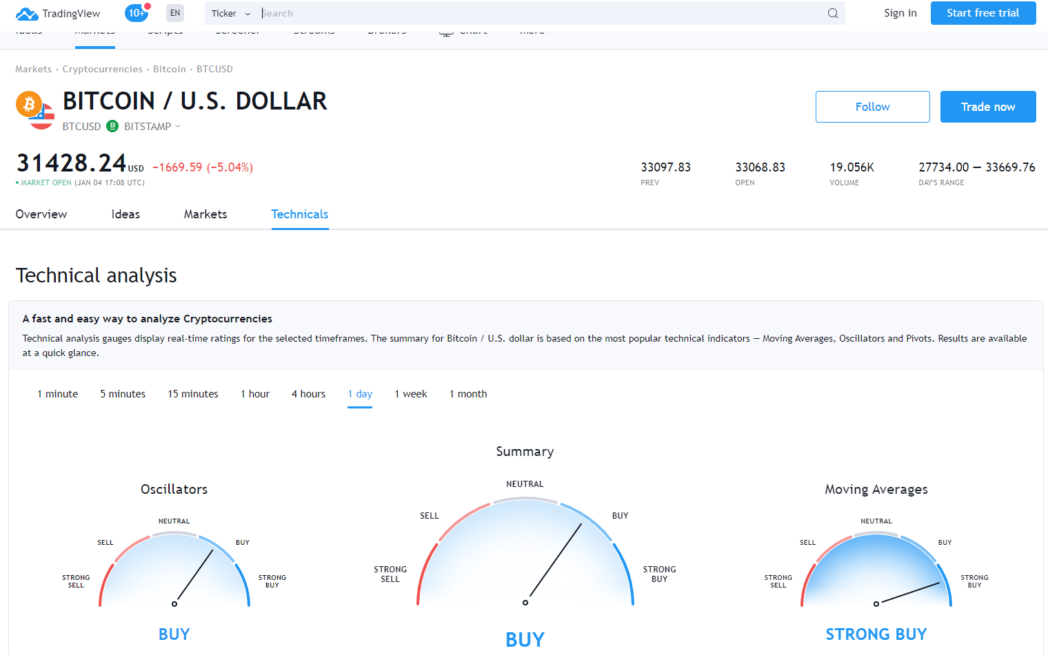This screenshot has width=1048, height=655.
Task: Open the BTCUSD breadcrumb link
Action: [214, 69]
